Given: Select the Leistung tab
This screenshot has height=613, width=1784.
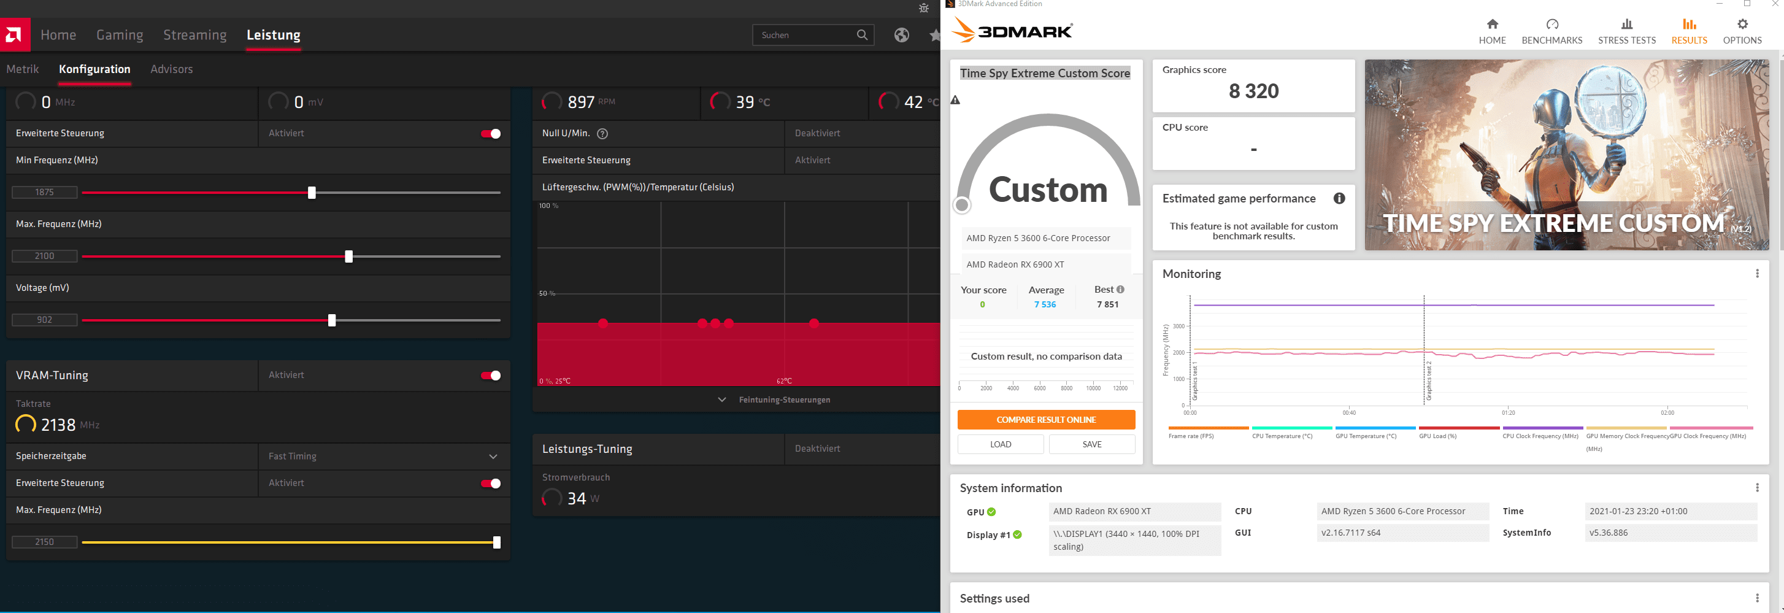Looking at the screenshot, I should tap(274, 34).
